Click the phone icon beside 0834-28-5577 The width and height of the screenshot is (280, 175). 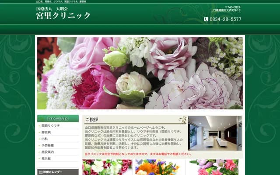point(206,19)
